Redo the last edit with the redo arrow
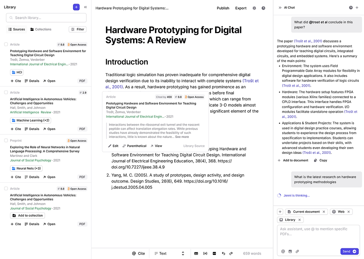 point(231,253)
